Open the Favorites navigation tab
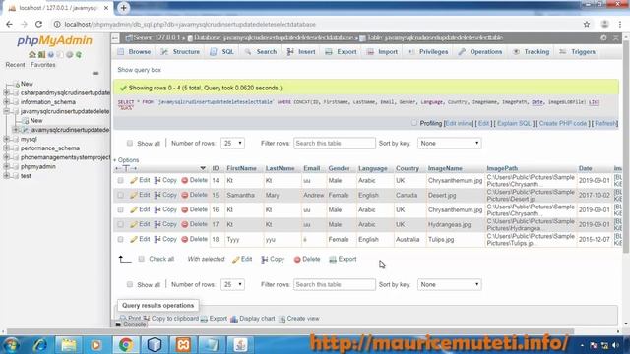This screenshot has height=354, width=630. [43, 65]
